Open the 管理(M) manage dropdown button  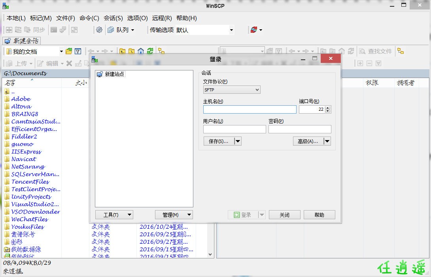[174, 214]
